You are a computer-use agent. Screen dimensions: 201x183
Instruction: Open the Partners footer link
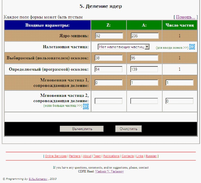75,156
